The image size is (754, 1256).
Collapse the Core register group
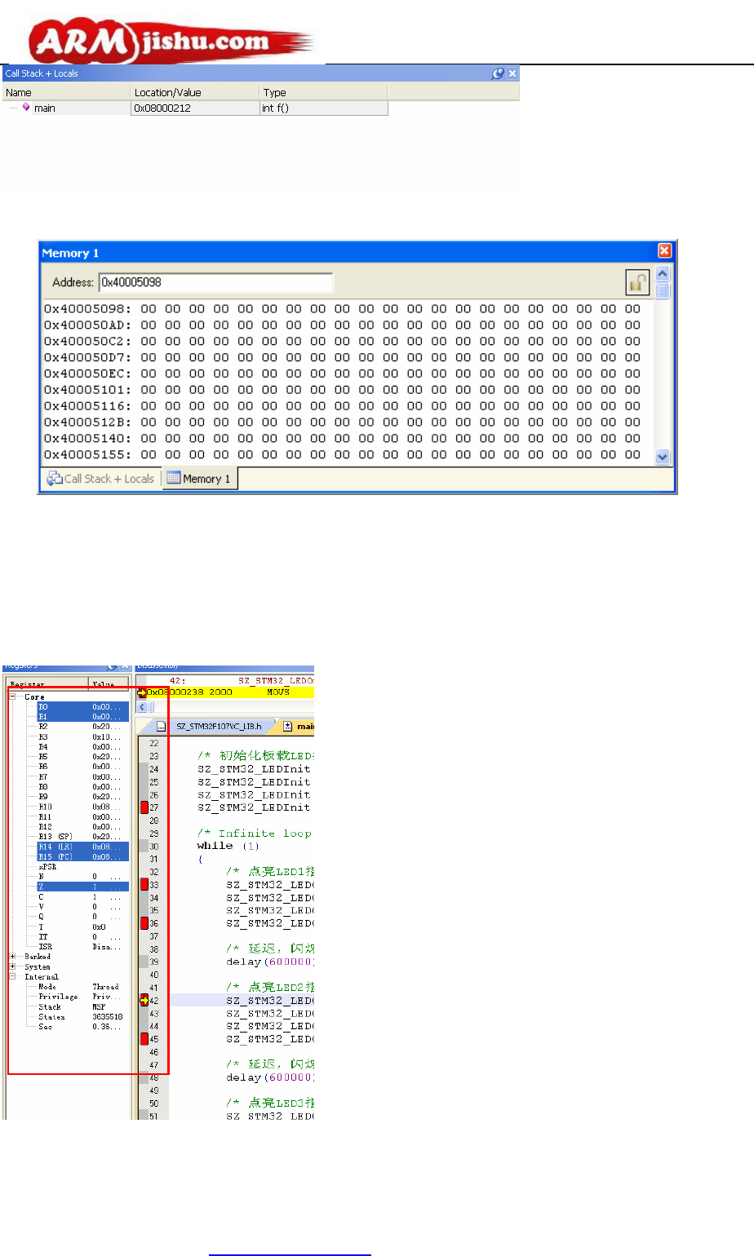(x=13, y=697)
